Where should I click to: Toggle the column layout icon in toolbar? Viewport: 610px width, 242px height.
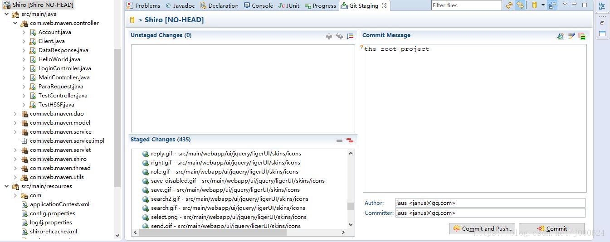[x=552, y=5]
